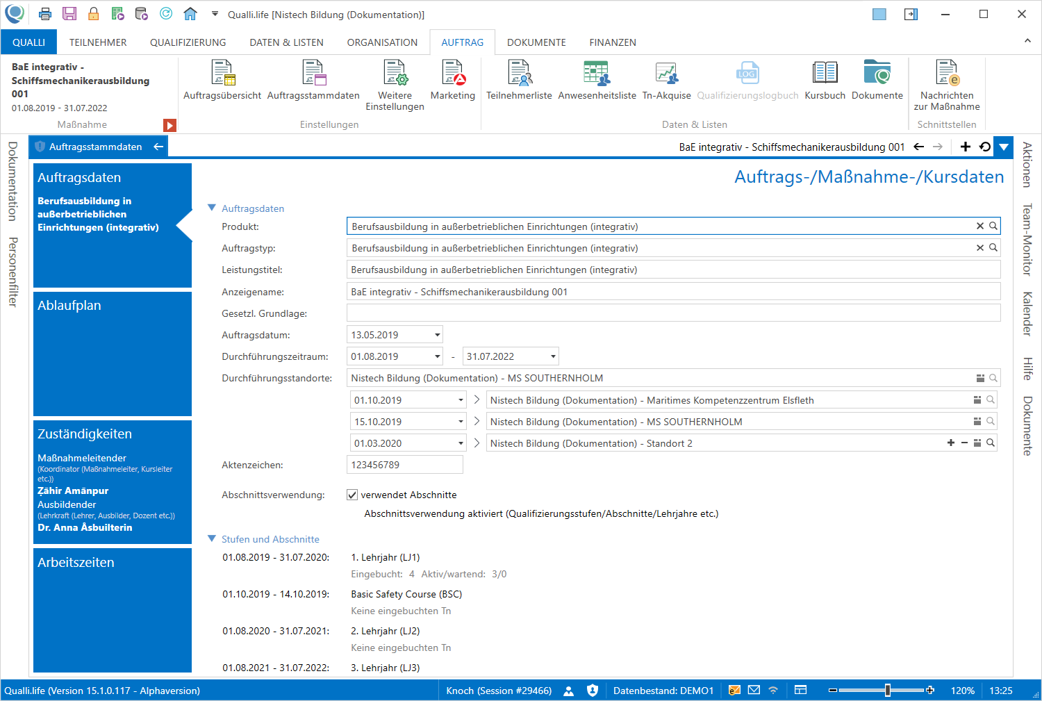
Task: Open quick access toolbar customize dropdown
Action: (x=215, y=14)
